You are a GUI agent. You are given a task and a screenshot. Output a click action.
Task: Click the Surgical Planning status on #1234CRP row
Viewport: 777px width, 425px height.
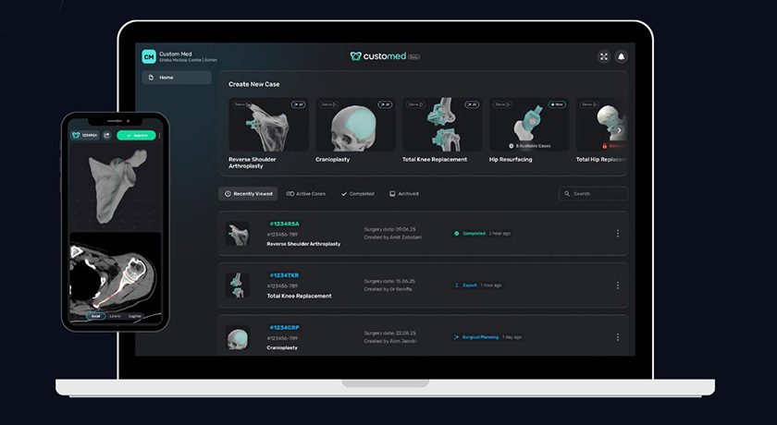tap(475, 337)
